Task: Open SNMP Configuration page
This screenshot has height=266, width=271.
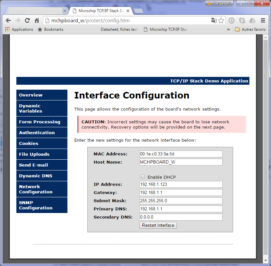Action: click(42, 205)
